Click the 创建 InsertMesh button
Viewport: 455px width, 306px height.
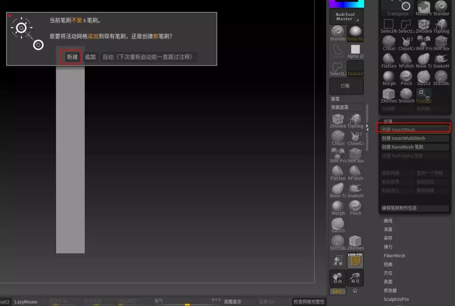(x=415, y=129)
